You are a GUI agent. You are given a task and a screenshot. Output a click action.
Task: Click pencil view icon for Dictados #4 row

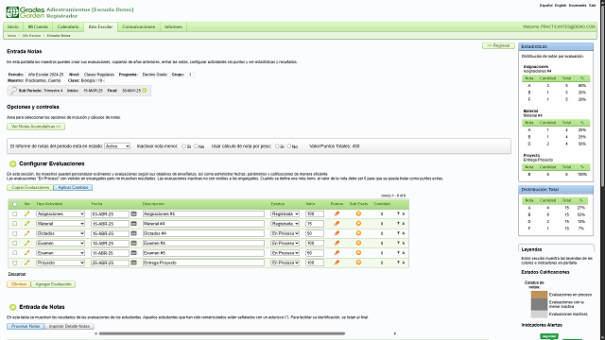click(x=26, y=233)
